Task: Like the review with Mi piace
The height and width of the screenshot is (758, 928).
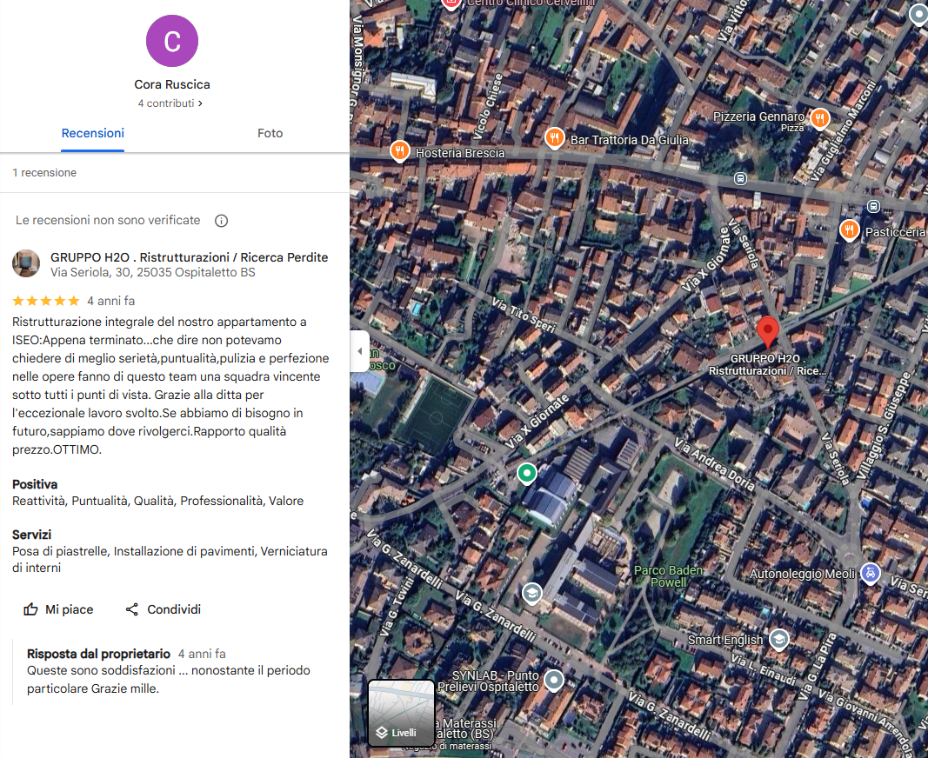Action: pyautogui.click(x=58, y=609)
